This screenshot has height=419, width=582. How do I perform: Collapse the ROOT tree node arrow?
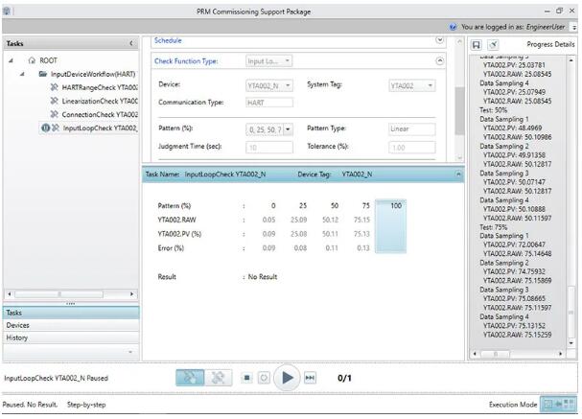11,60
